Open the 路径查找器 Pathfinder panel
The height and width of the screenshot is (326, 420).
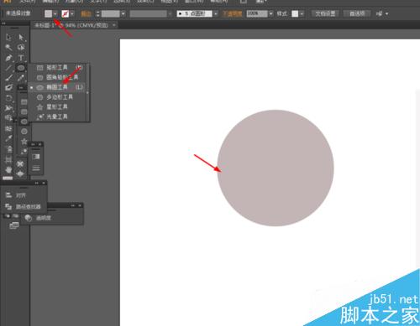[x=24, y=207]
